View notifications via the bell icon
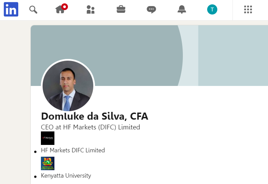 182,9
